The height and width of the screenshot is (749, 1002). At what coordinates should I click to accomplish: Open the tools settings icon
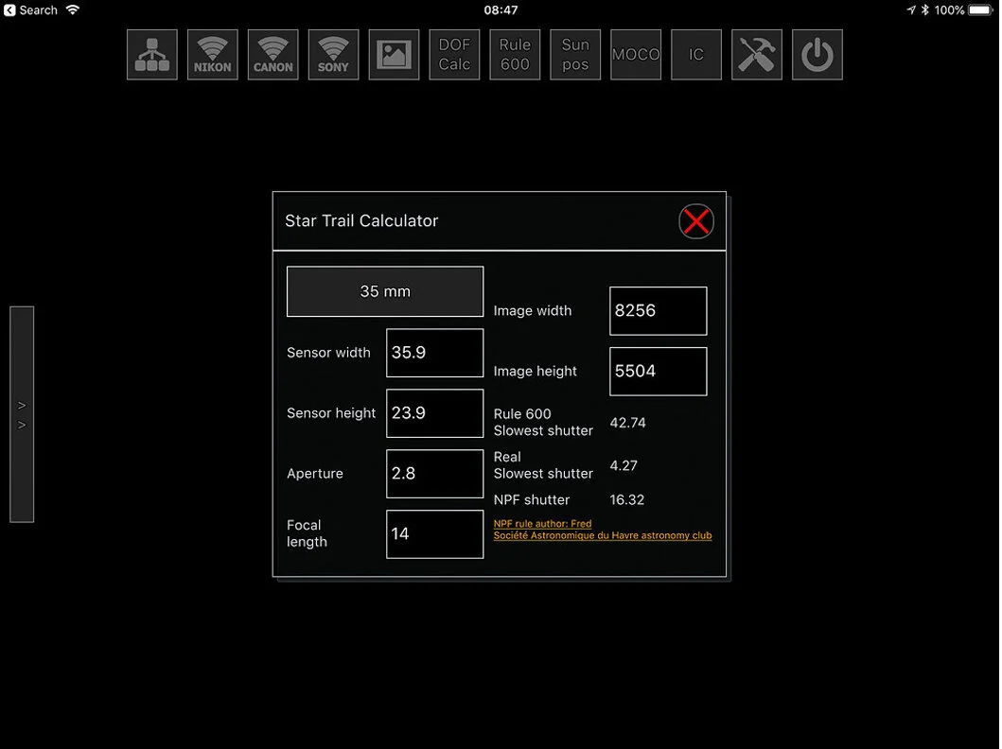pos(757,54)
